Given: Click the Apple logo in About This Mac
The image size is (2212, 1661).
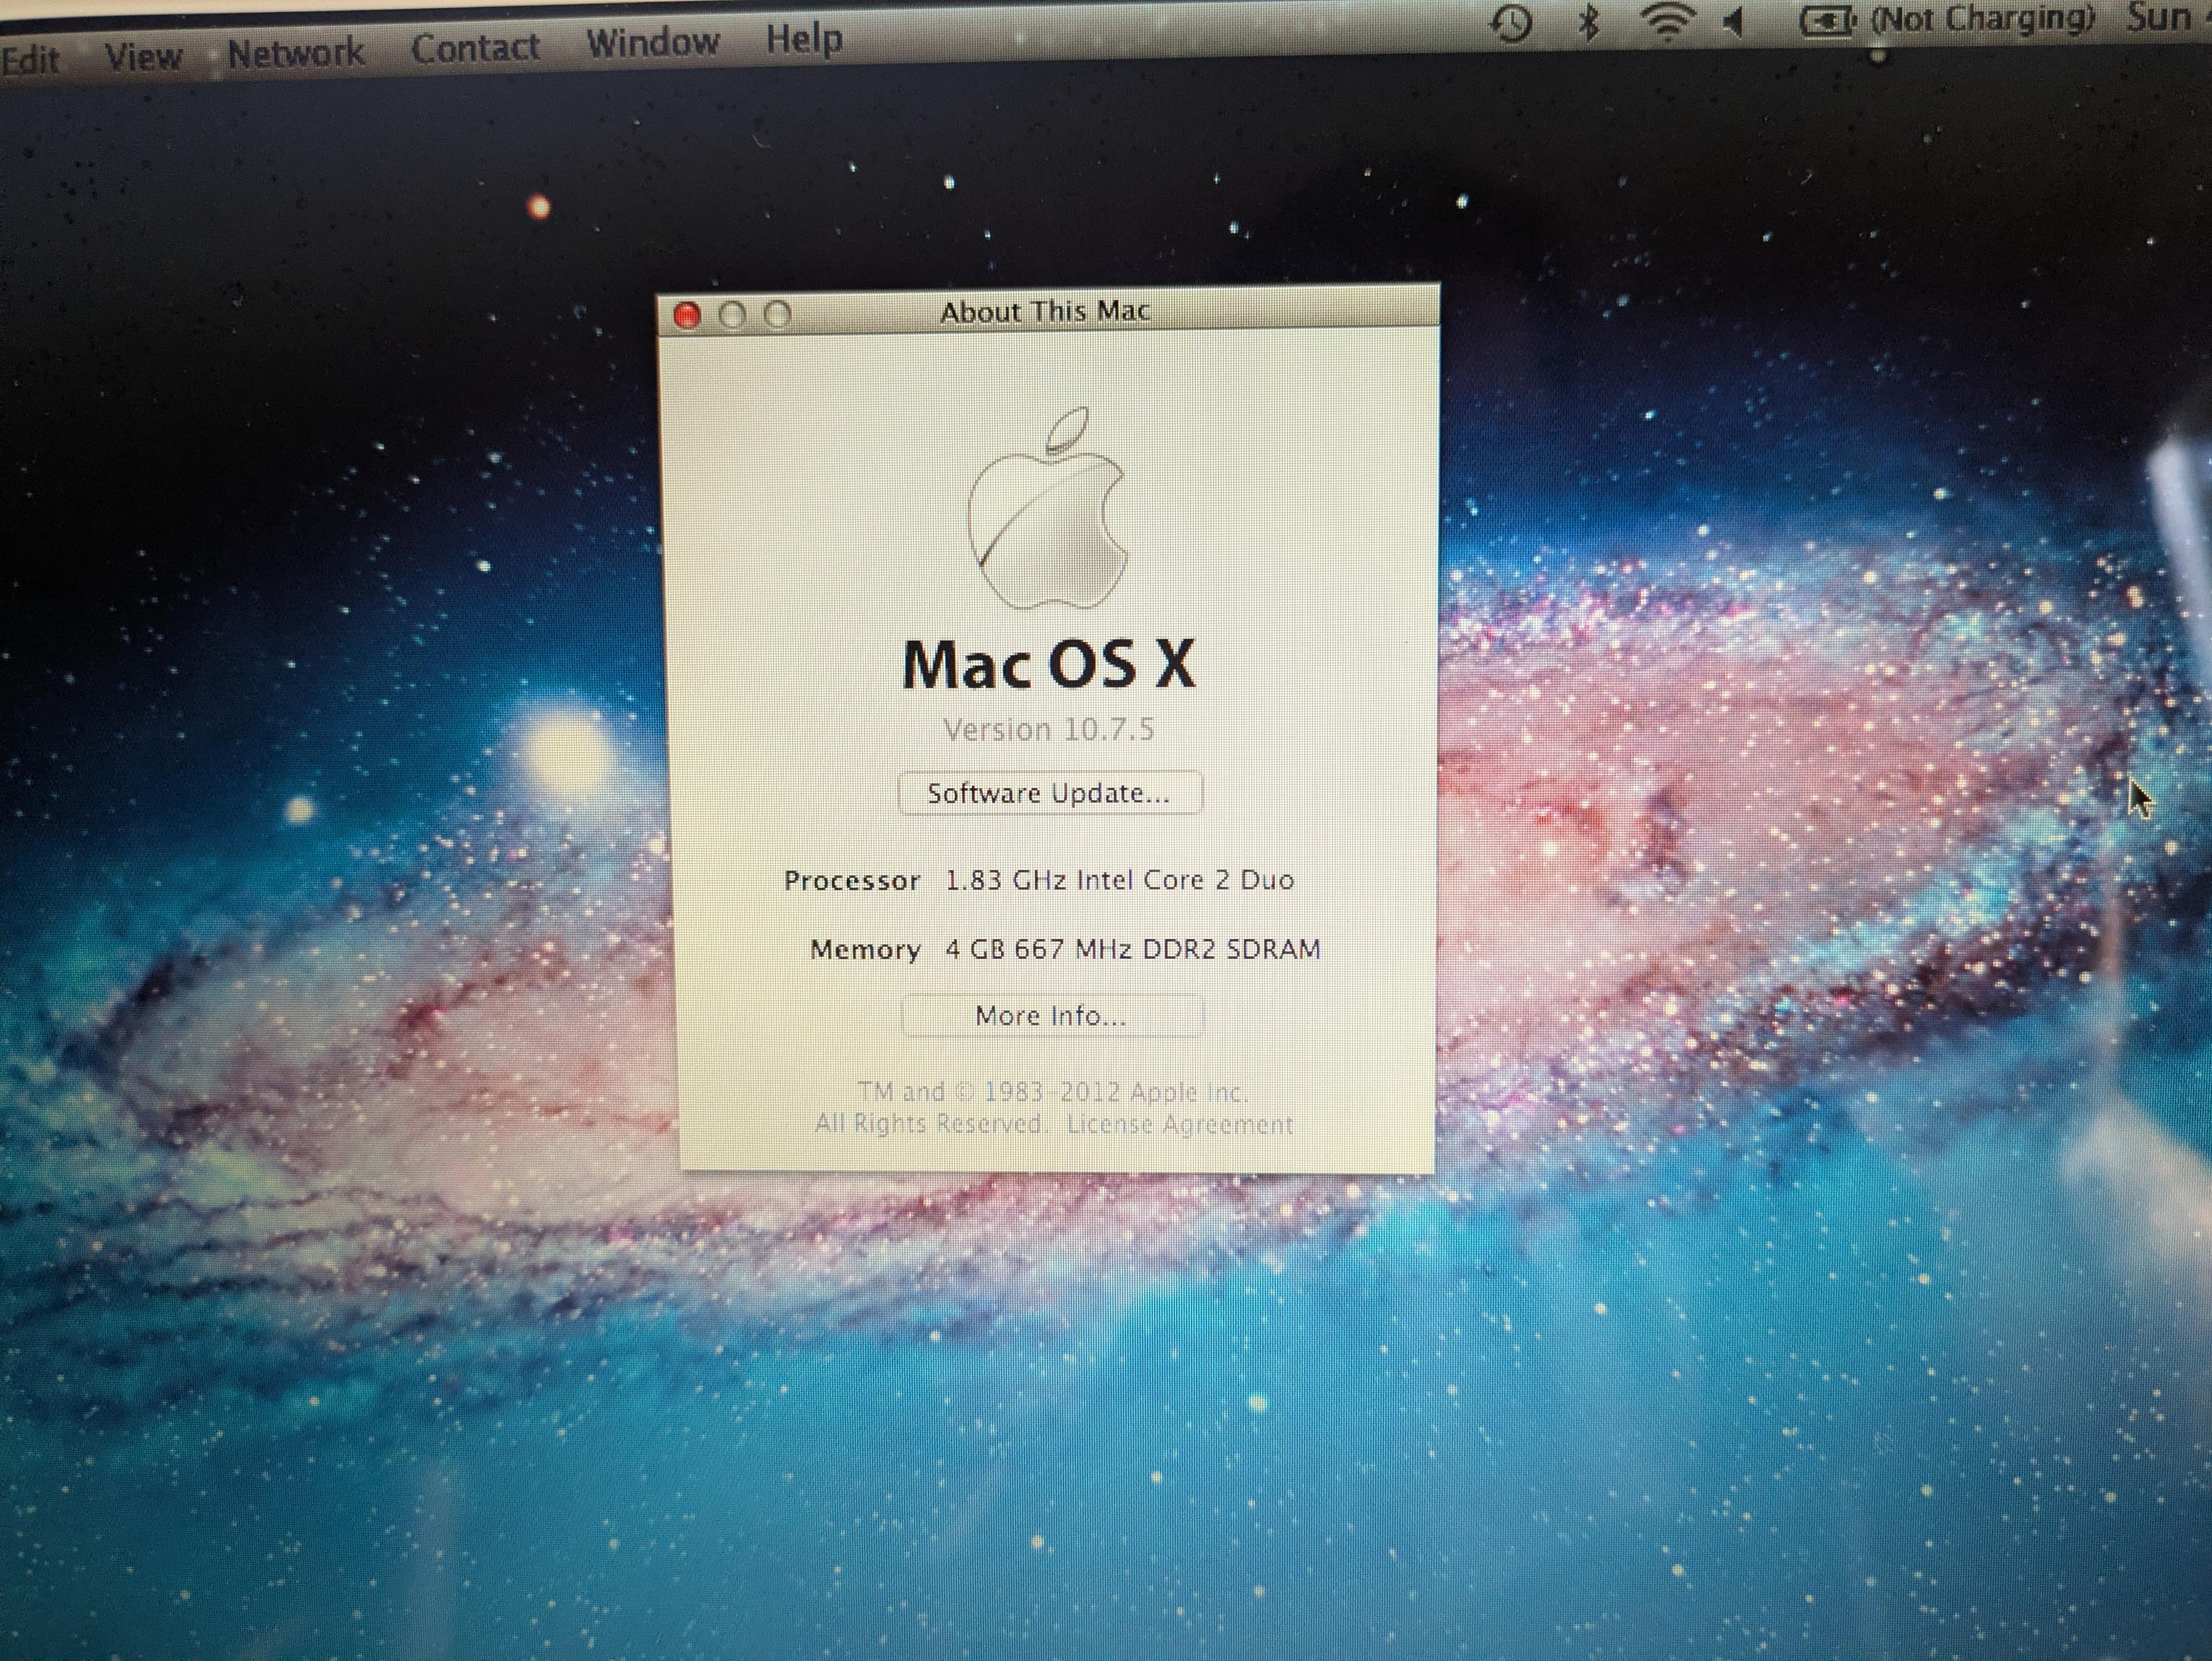Looking at the screenshot, I should 1047,507.
